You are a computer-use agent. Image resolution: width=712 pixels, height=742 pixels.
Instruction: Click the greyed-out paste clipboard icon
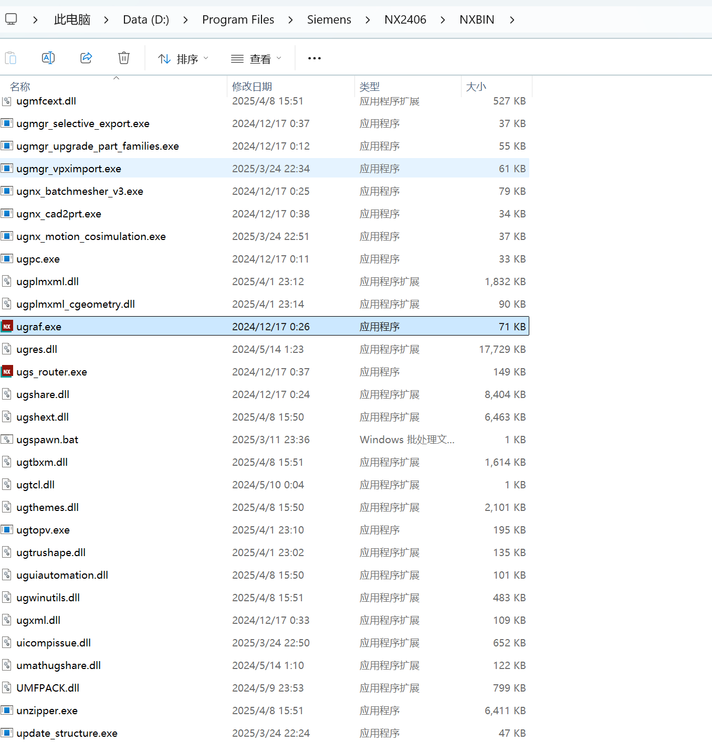11,58
